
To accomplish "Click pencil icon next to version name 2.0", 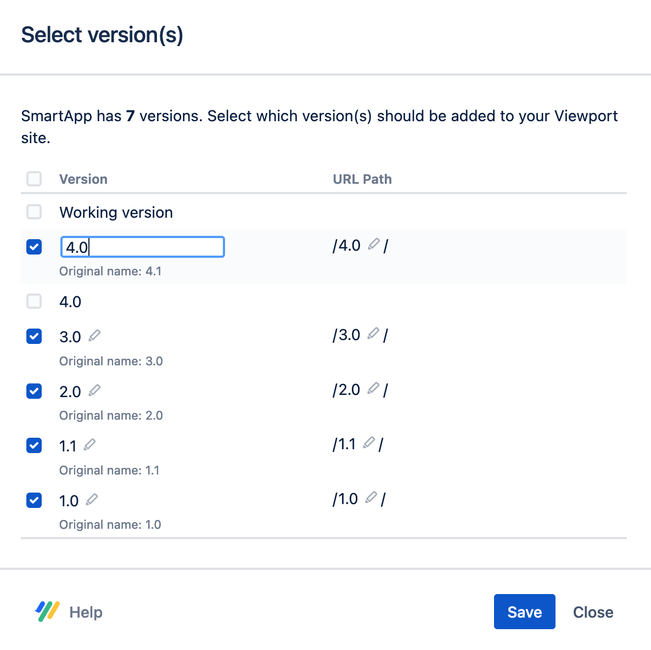I will point(94,390).
